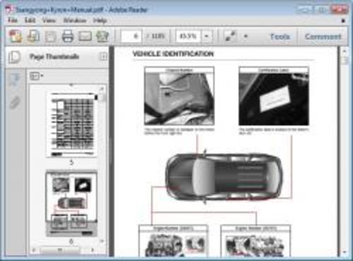Click the Create PDF online toolbar icon

click(16, 37)
